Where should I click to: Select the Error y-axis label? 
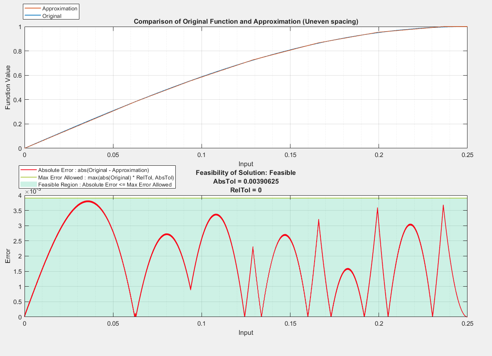8,256
